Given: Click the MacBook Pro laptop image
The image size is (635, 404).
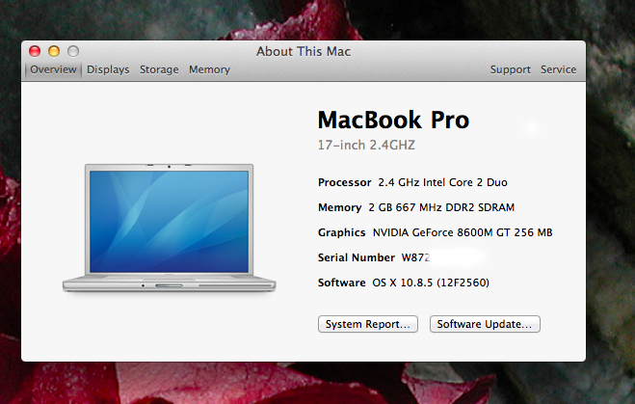Looking at the screenshot, I should [170, 228].
